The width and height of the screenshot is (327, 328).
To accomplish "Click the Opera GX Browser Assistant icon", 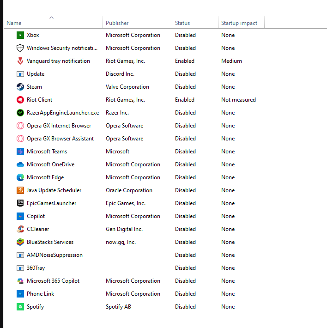I will click(20, 139).
